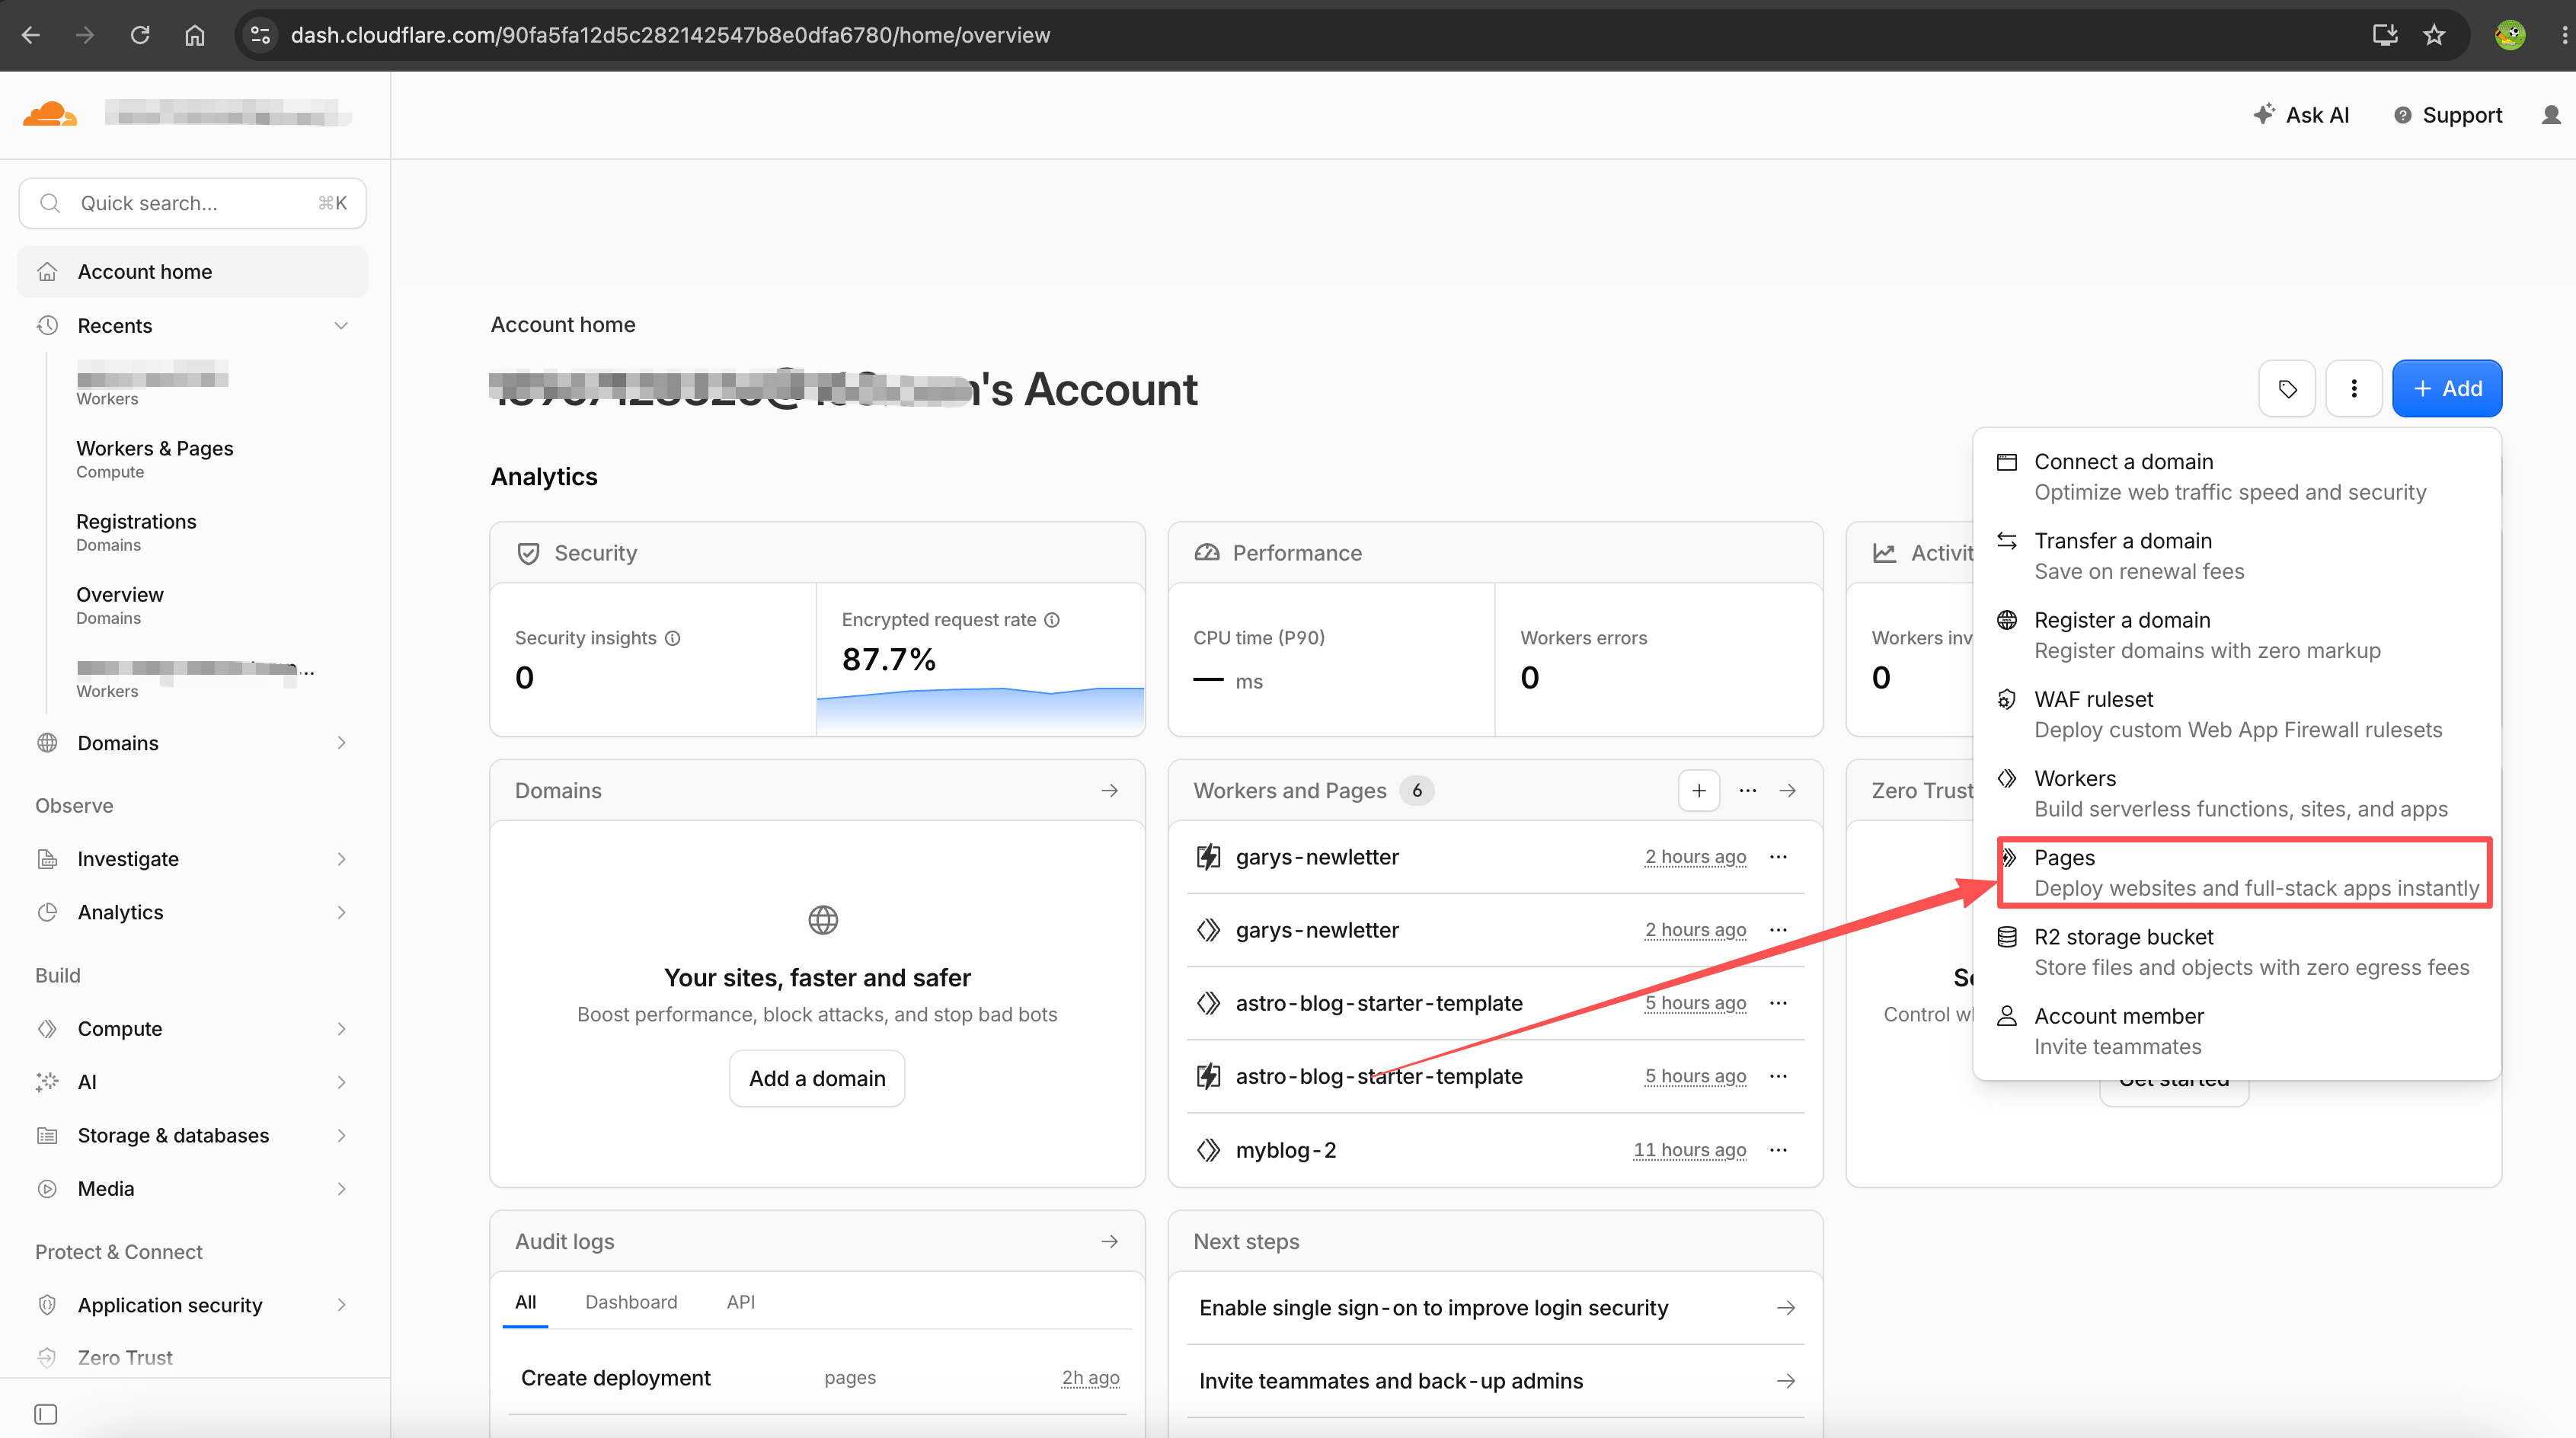Expand Analytics in sidebar
Screen dimensions: 2576x1438
point(341,912)
